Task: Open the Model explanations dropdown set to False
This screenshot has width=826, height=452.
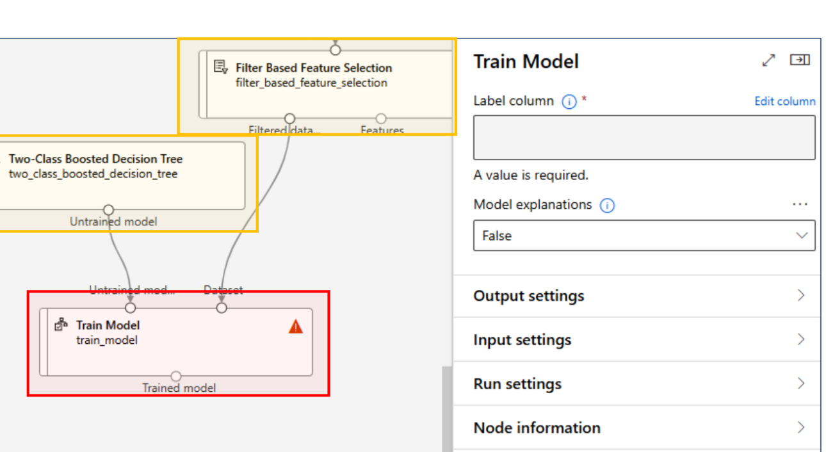Action: coord(644,236)
